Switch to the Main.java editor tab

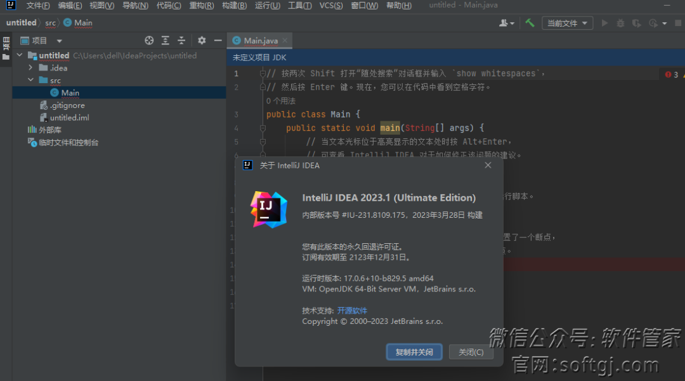(261, 41)
